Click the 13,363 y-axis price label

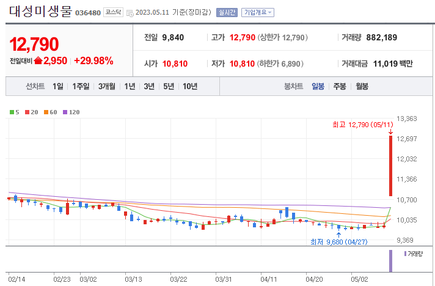tap(407, 119)
